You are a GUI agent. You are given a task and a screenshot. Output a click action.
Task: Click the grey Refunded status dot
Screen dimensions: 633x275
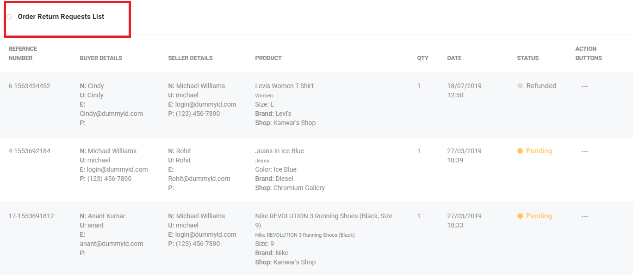tap(520, 86)
